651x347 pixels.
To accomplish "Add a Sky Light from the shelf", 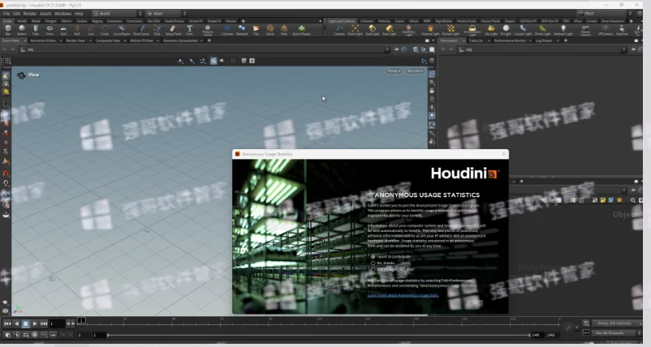I will (x=491, y=29).
